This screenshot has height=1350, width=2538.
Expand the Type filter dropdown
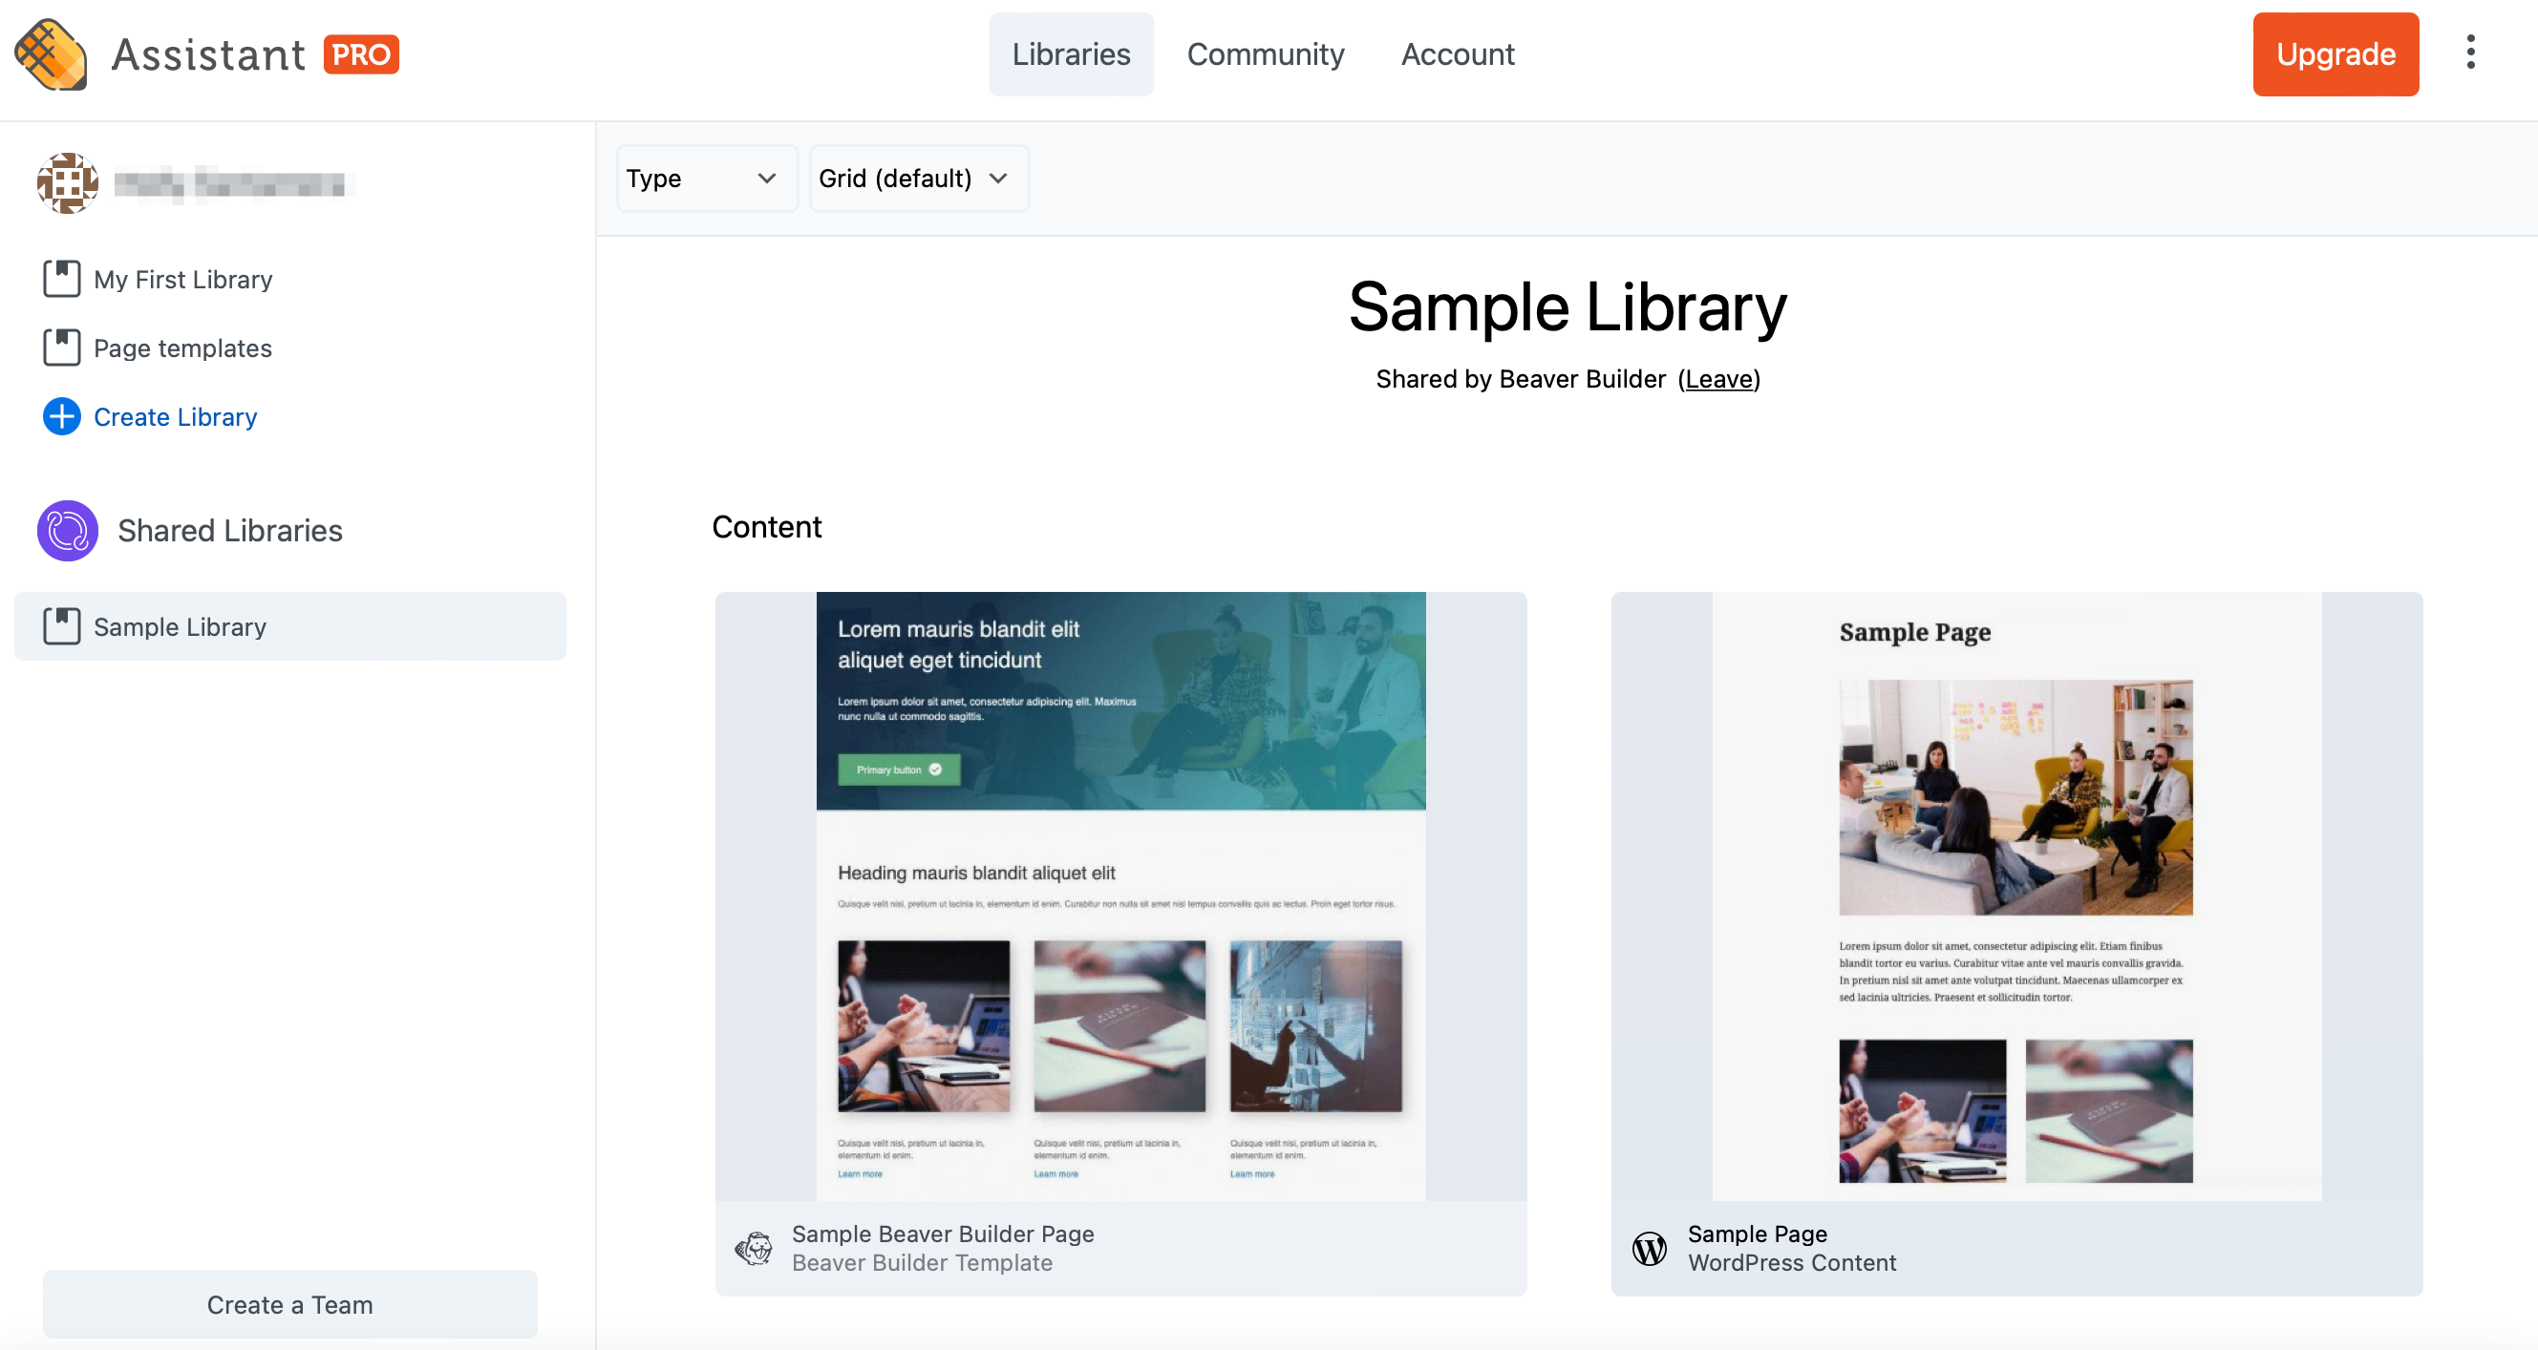(x=706, y=179)
